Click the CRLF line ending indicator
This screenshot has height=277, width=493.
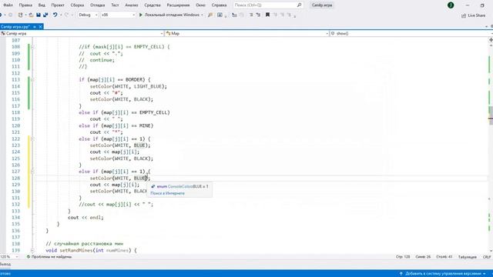486,256
